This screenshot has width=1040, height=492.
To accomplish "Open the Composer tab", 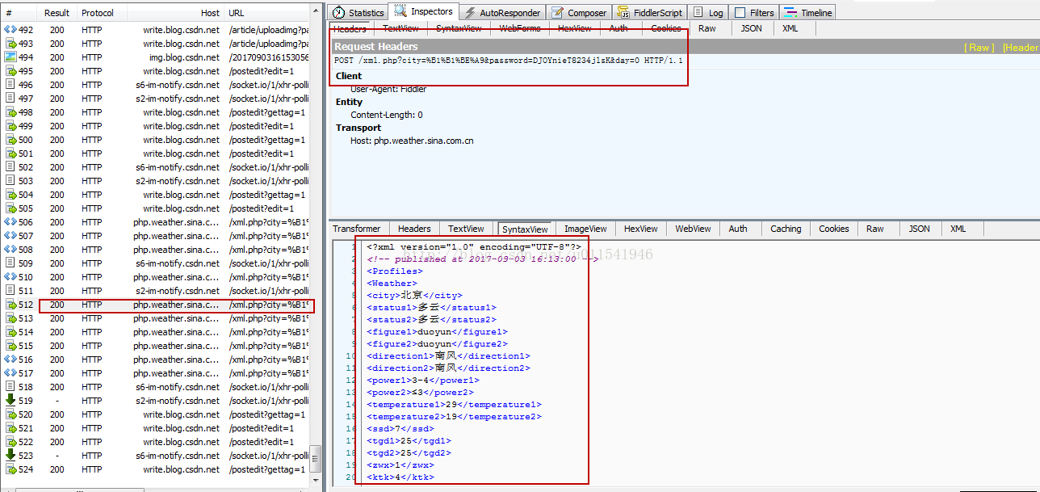I will pos(579,13).
